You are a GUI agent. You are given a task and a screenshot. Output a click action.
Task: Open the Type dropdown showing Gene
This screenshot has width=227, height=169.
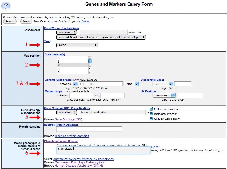(x=77, y=45)
